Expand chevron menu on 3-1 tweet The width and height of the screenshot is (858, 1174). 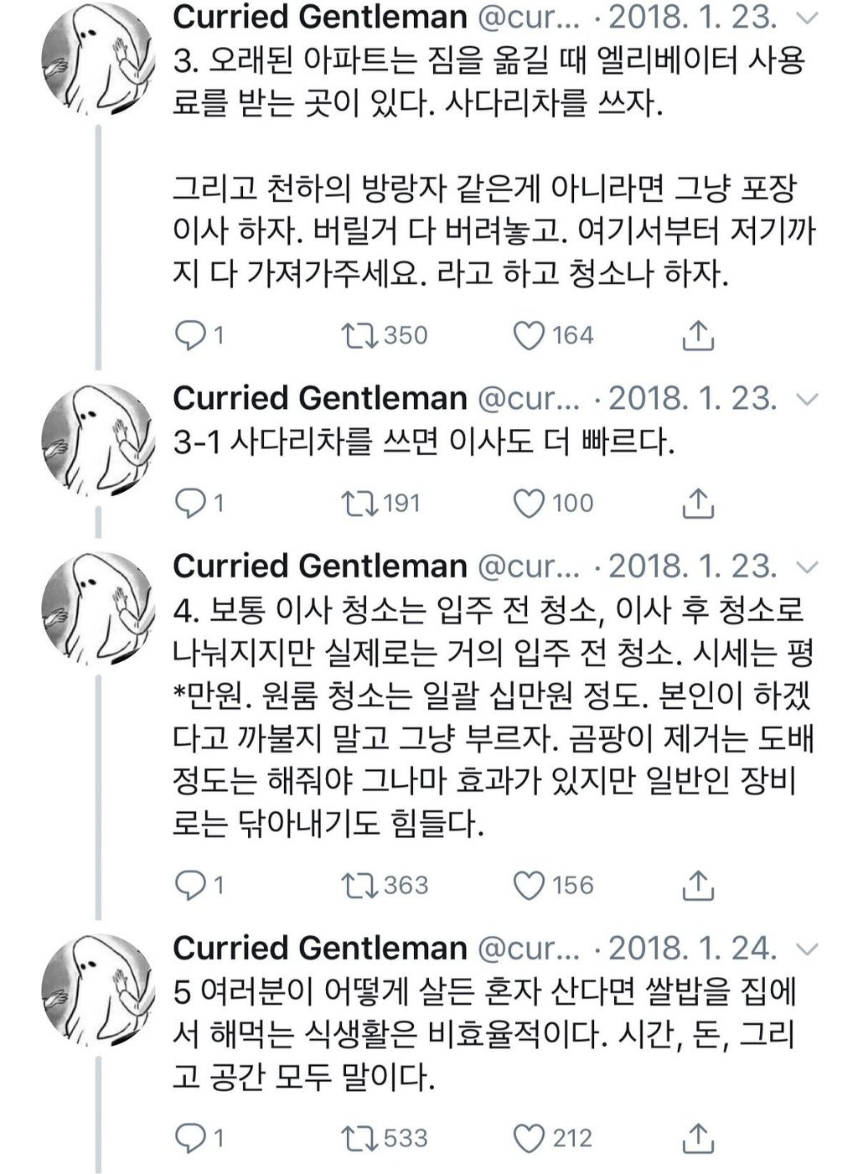pos(806,399)
